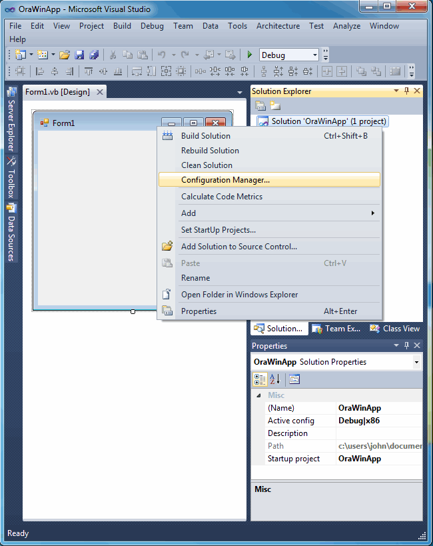Select Set StartUp Projects entry
This screenshot has width=433, height=546.
(269, 230)
